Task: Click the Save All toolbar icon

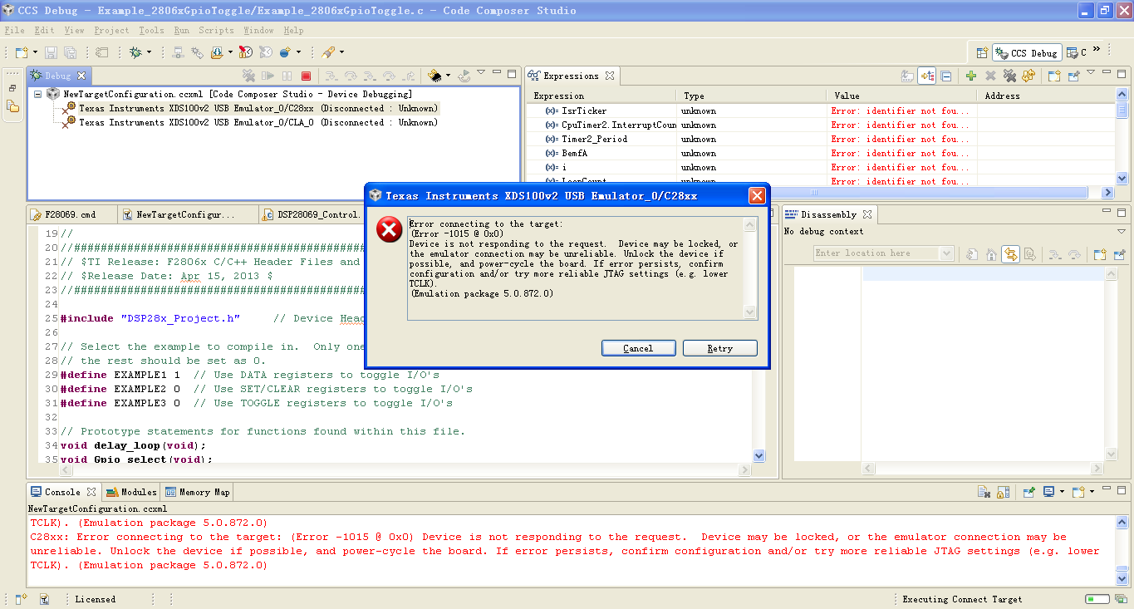Action: [71, 52]
